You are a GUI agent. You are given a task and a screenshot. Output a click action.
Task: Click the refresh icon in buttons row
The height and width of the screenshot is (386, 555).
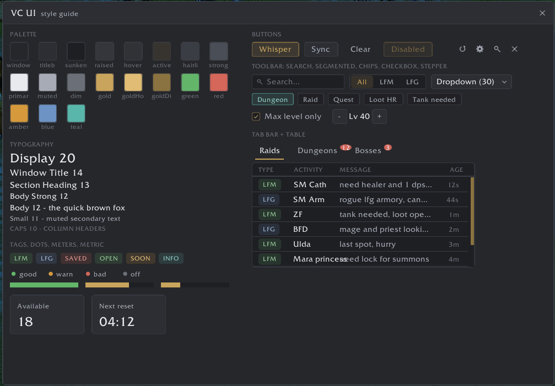pos(462,49)
